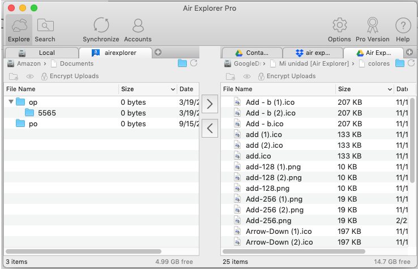418x269 pixels.
Task: Open Options gear in toolbar
Action: [x=339, y=30]
